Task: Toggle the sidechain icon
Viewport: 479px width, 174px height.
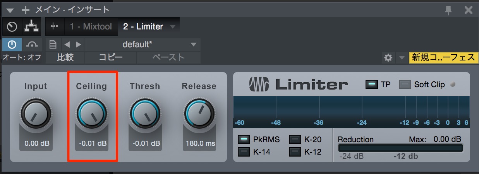Action: point(55,26)
